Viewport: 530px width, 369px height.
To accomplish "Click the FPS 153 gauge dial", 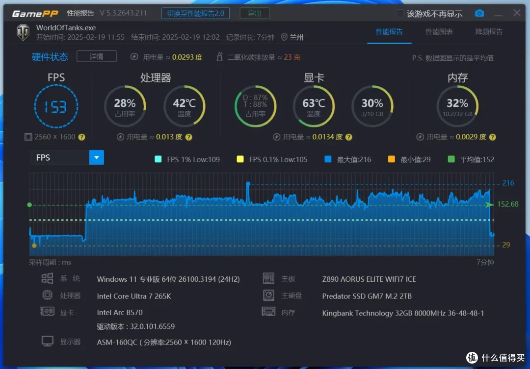I will point(56,106).
